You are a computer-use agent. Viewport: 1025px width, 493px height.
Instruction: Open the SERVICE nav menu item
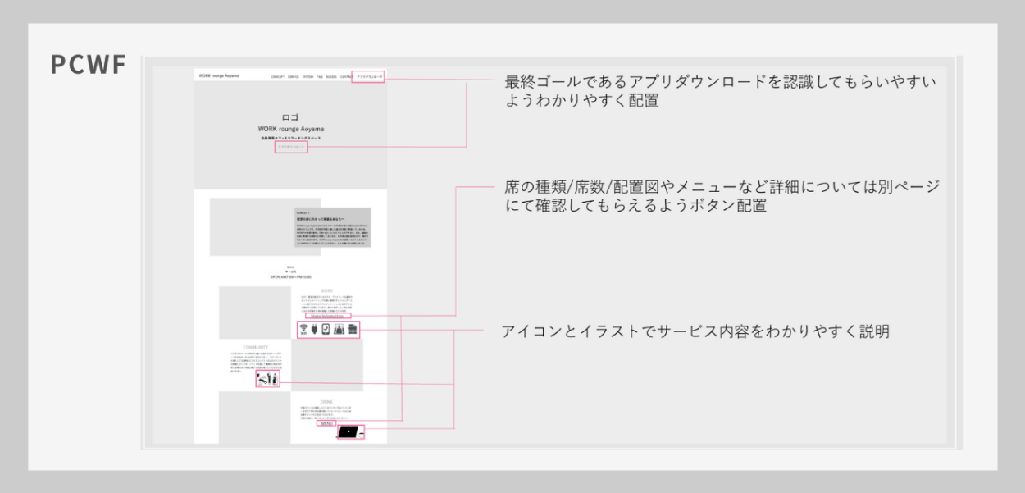(x=294, y=76)
